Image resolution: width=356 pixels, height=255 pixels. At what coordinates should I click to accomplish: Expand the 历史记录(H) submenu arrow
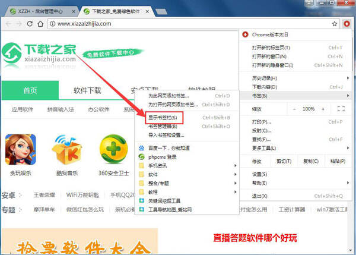(x=348, y=78)
